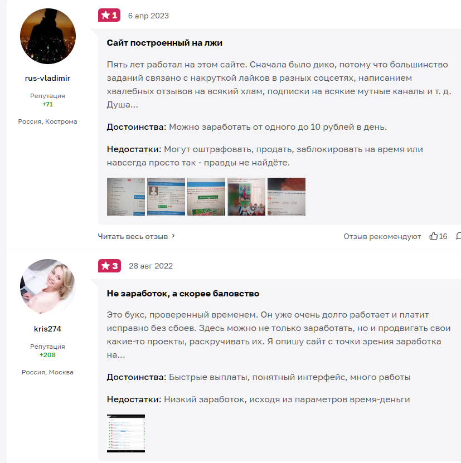Viewport: 461px width, 463px height.
Task: Open the comment bubble icon beside the likes
Action: point(458,236)
